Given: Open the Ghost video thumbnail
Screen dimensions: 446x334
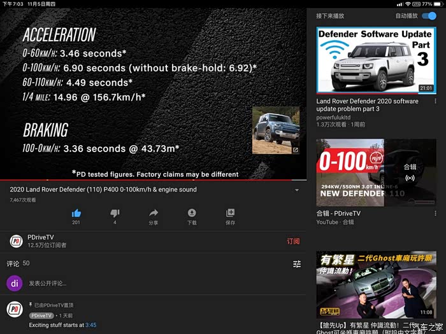Looking at the screenshot, I should (x=375, y=284).
